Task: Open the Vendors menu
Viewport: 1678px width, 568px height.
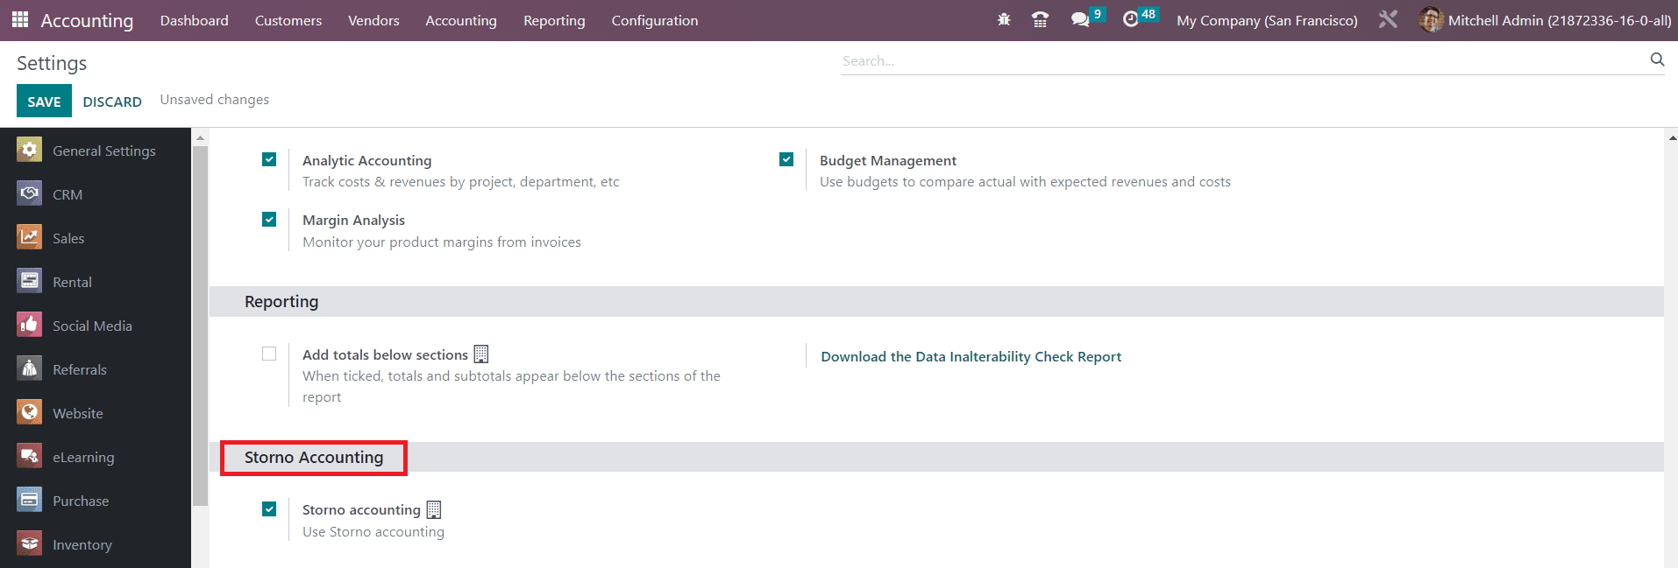Action: pos(373,20)
